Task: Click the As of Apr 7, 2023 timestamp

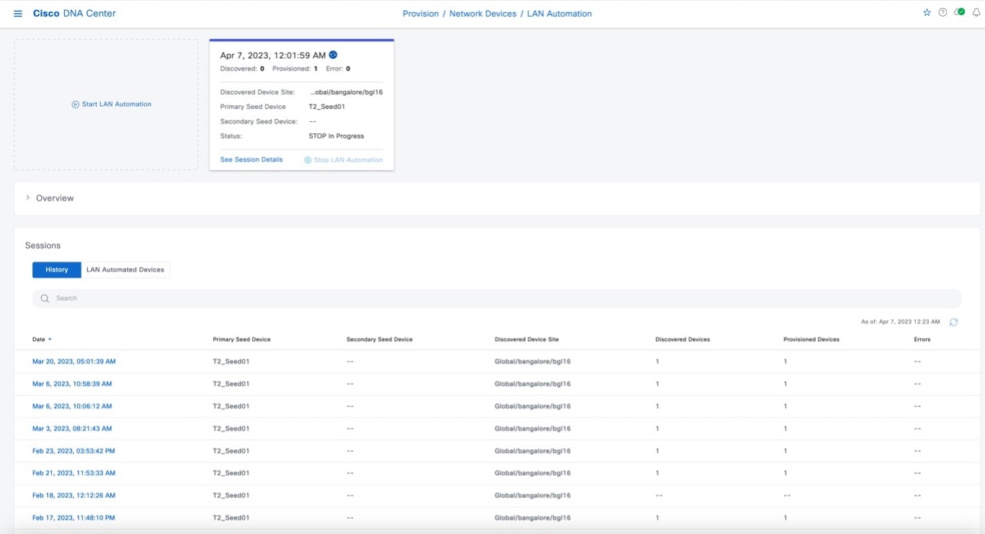Action: 901,322
